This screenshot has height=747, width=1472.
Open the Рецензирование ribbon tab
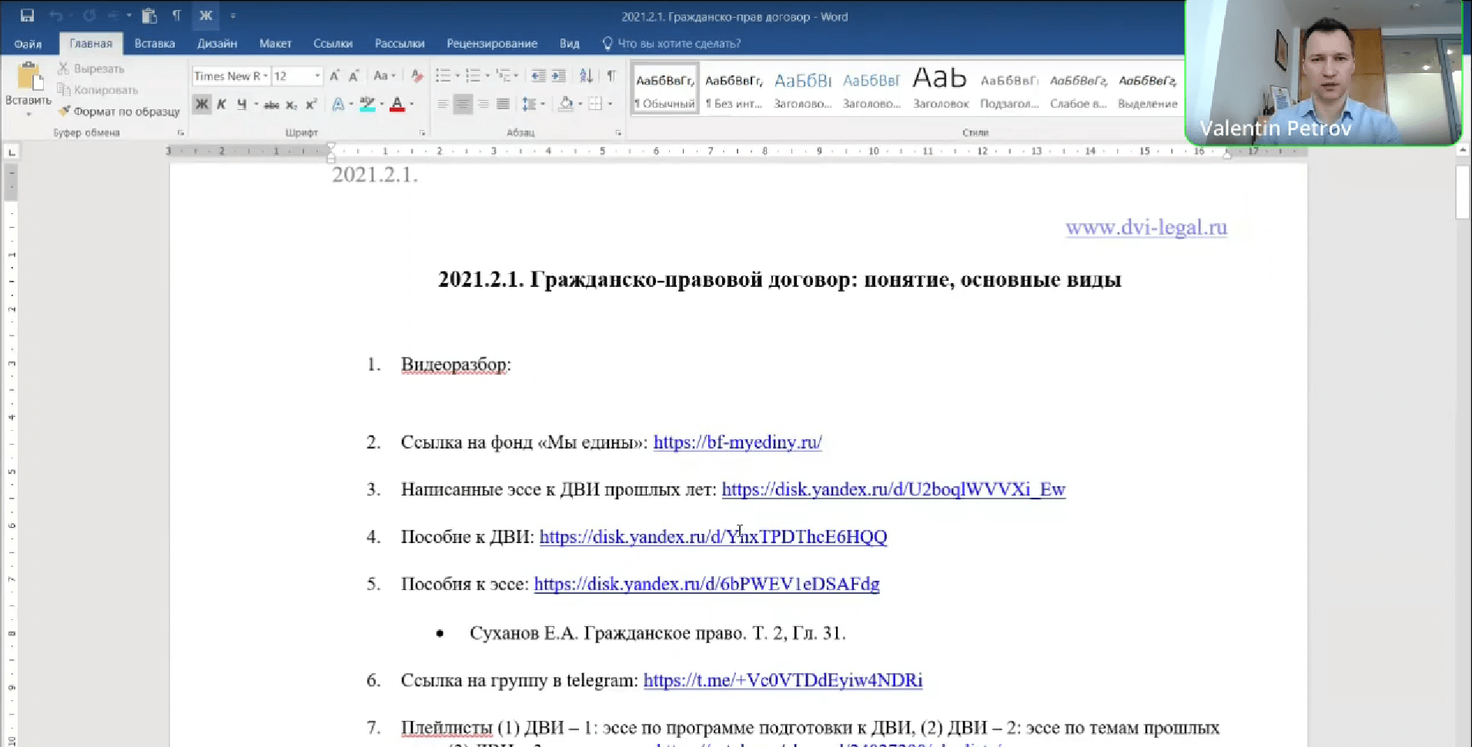pos(491,44)
